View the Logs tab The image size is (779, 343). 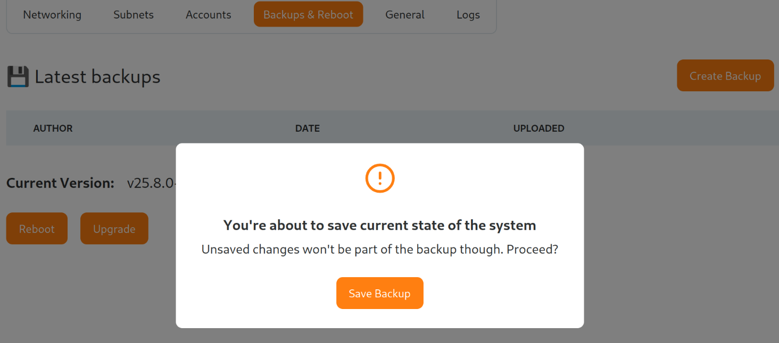pos(468,15)
